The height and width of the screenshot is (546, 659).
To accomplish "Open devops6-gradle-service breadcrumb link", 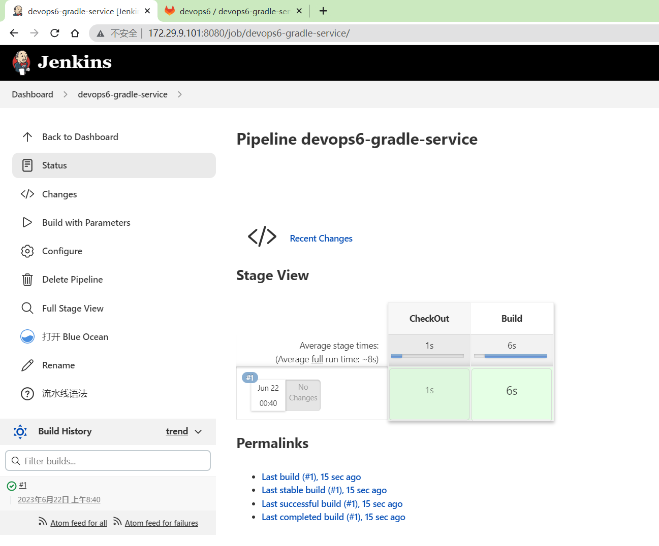I will [x=122, y=94].
